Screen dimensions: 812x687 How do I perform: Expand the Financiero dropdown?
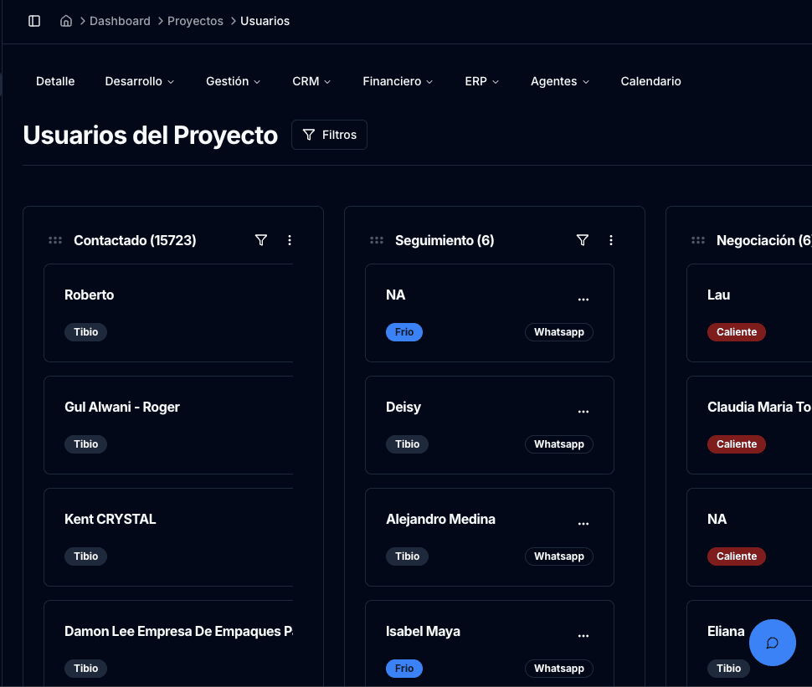point(397,81)
